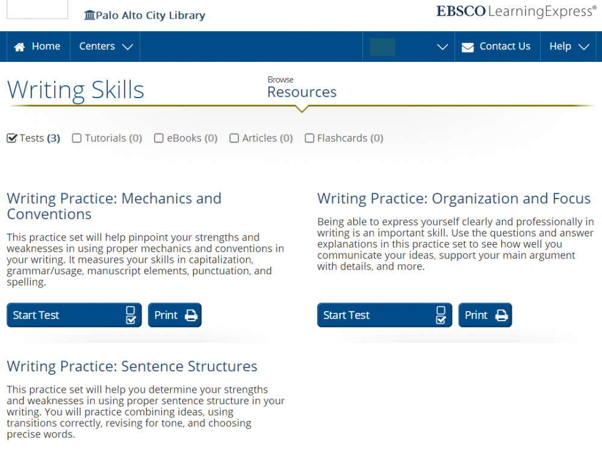Open Writing Practice: Sentence Structures title
The height and width of the screenshot is (450, 602).
pos(132,366)
